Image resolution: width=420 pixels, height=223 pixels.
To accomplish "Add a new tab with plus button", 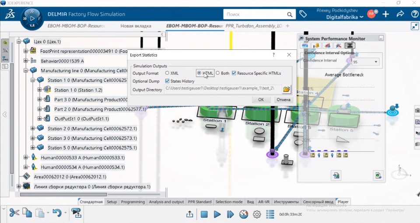I will pyautogui.click(x=288, y=26).
